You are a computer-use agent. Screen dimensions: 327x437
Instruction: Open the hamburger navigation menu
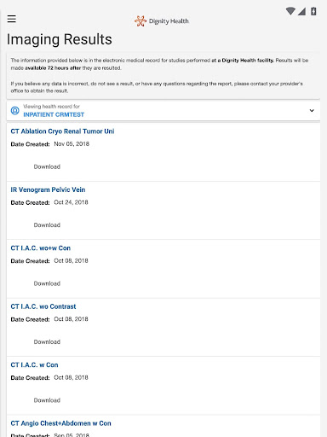(12, 19)
